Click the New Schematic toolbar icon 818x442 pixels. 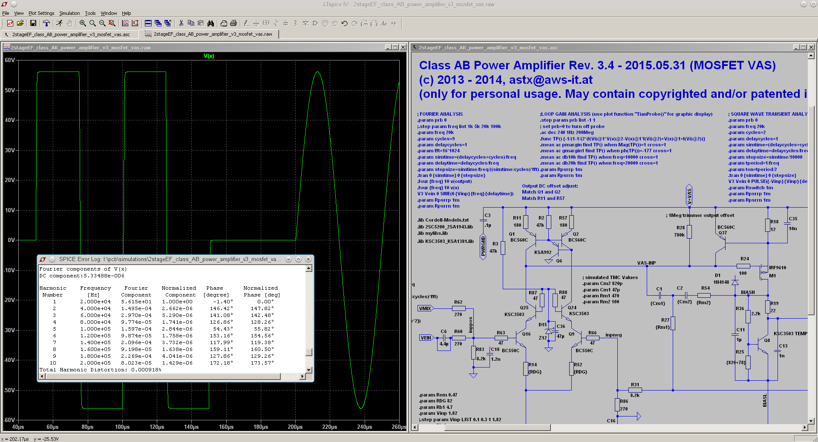[10, 23]
